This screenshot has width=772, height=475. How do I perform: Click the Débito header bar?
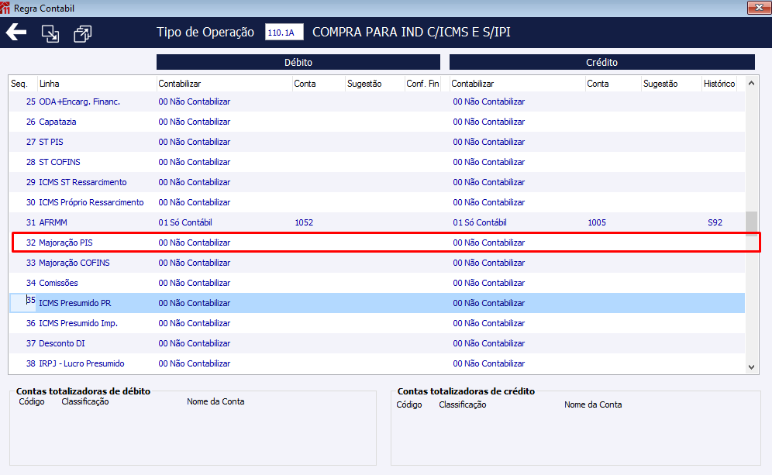coord(298,62)
